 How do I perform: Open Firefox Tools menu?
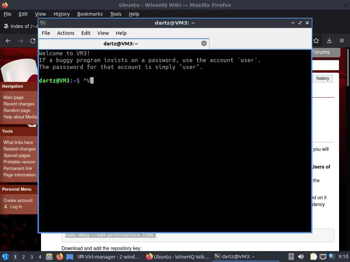tap(116, 14)
